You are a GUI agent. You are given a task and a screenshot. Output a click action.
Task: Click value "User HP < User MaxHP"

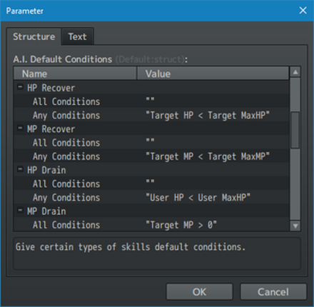click(x=198, y=198)
